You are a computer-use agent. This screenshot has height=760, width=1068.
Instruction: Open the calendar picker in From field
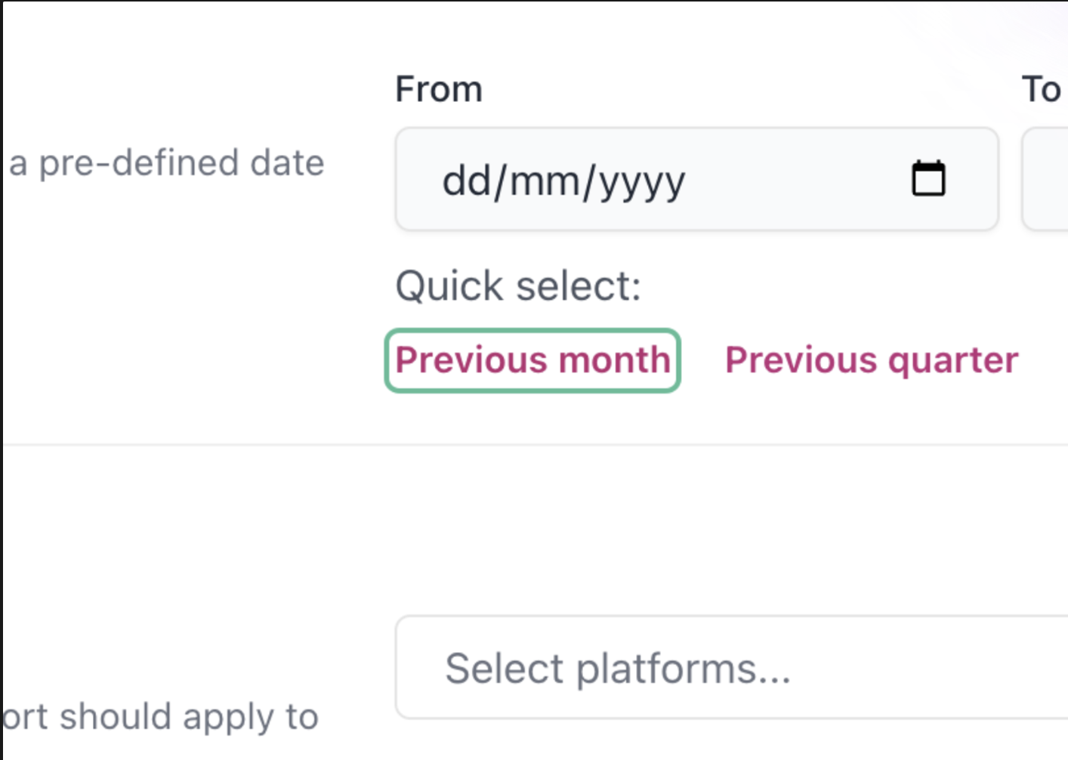928,179
